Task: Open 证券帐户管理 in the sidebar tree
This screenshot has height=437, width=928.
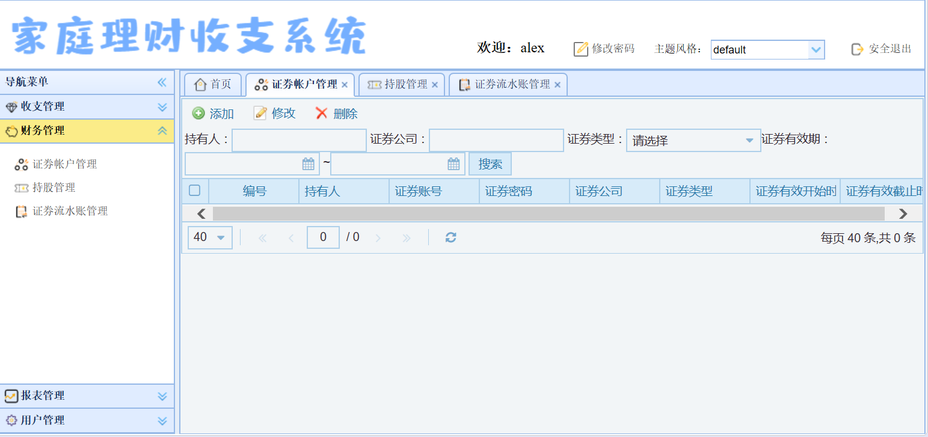Action: (x=56, y=164)
